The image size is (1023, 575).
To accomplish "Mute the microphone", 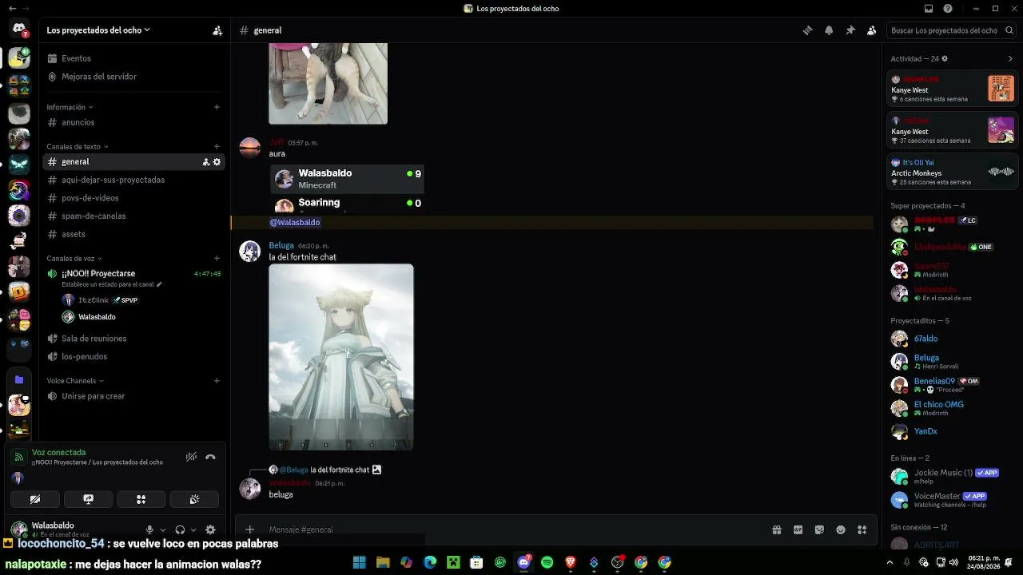I will pyautogui.click(x=149, y=529).
